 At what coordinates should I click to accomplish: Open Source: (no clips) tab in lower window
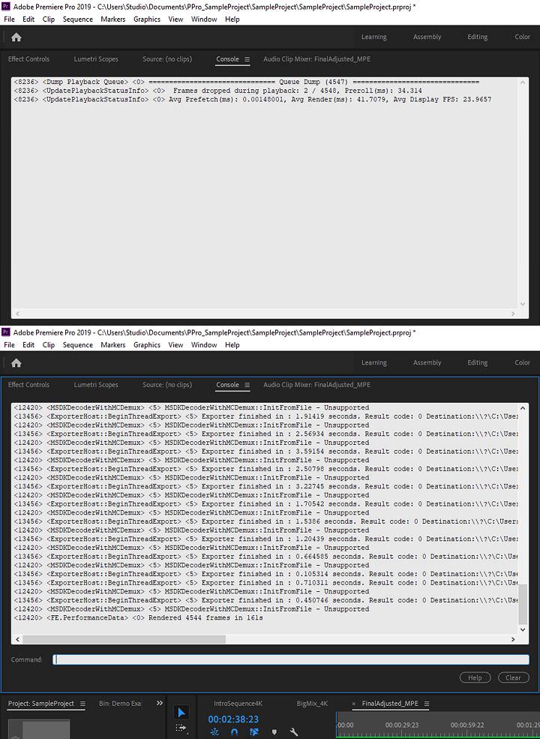click(x=167, y=385)
